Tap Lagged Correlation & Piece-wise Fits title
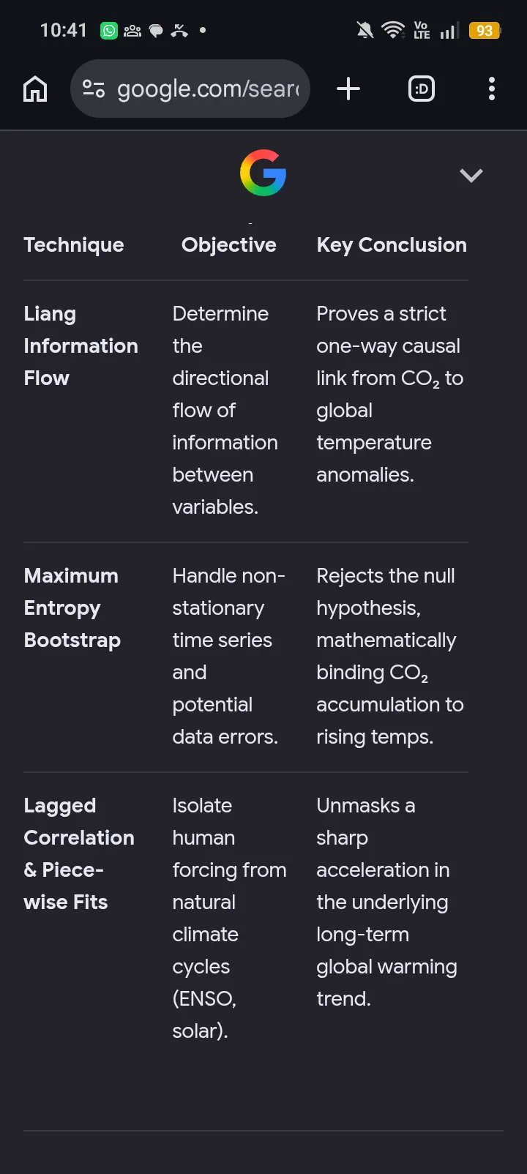This screenshot has width=527, height=1174. tap(79, 853)
